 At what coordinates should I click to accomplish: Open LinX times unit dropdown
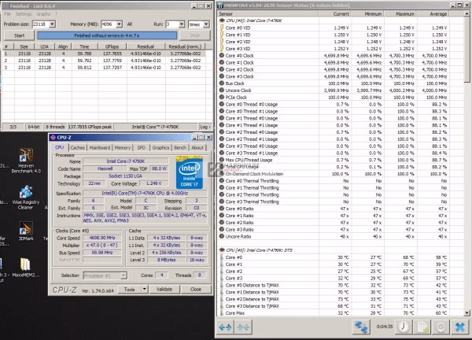coord(206,24)
